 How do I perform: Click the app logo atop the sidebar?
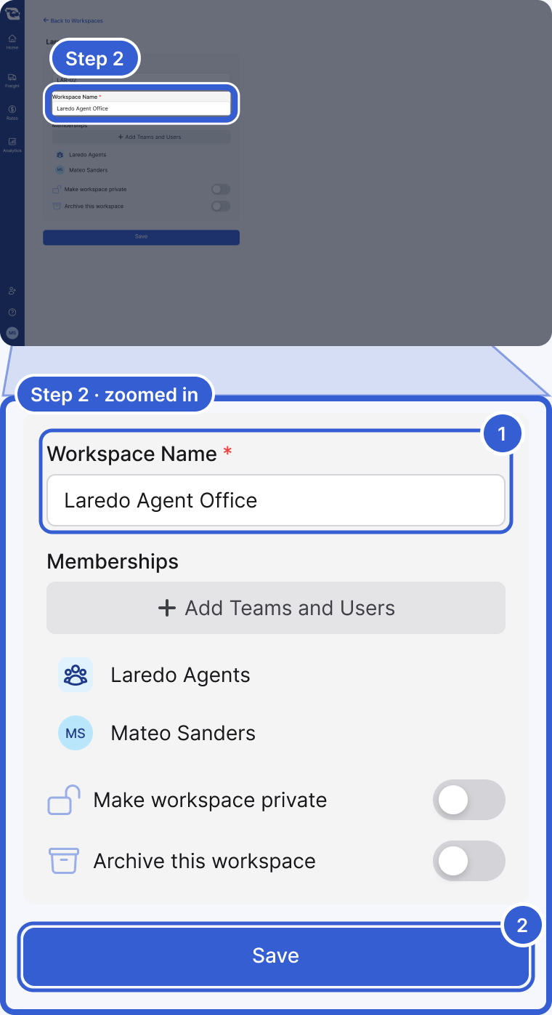click(12, 12)
